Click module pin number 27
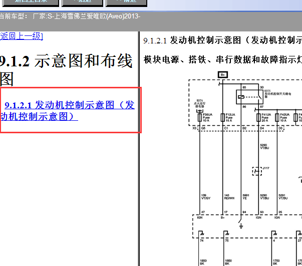Viewport: 302px width, 266px height. [299, 241]
